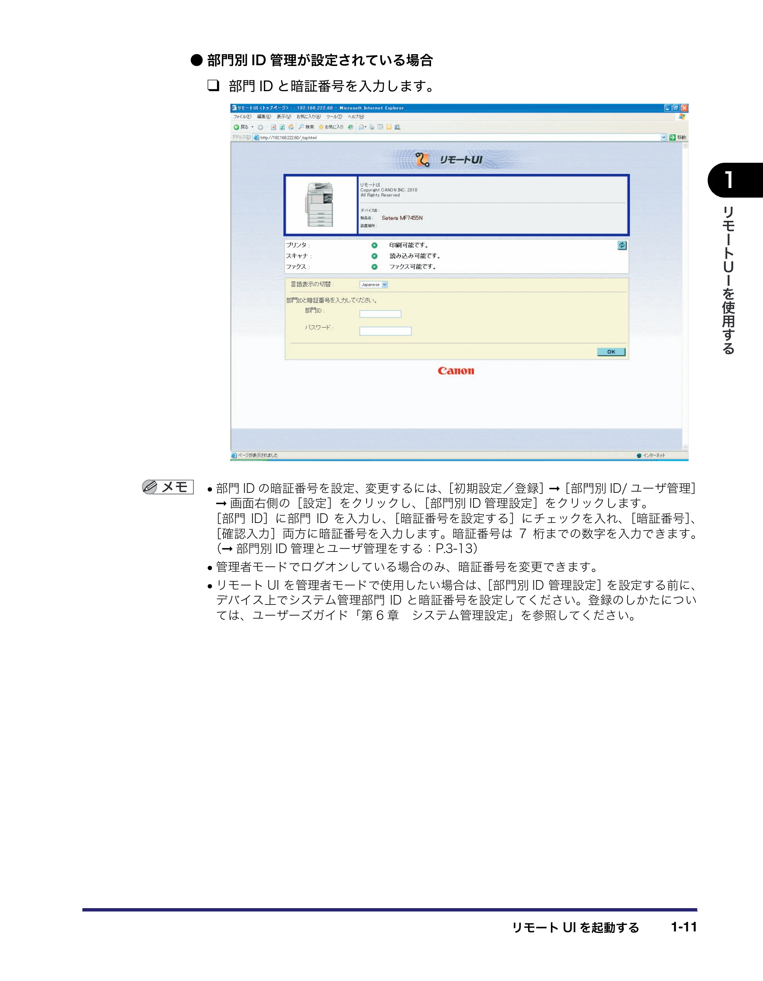Click the Back (戻る) button
The width and height of the screenshot is (763, 981).
point(241,127)
